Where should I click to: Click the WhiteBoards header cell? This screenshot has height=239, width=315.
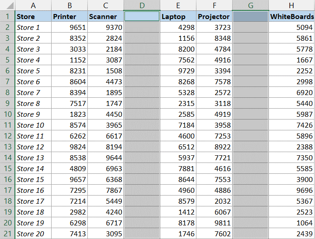coord(292,16)
